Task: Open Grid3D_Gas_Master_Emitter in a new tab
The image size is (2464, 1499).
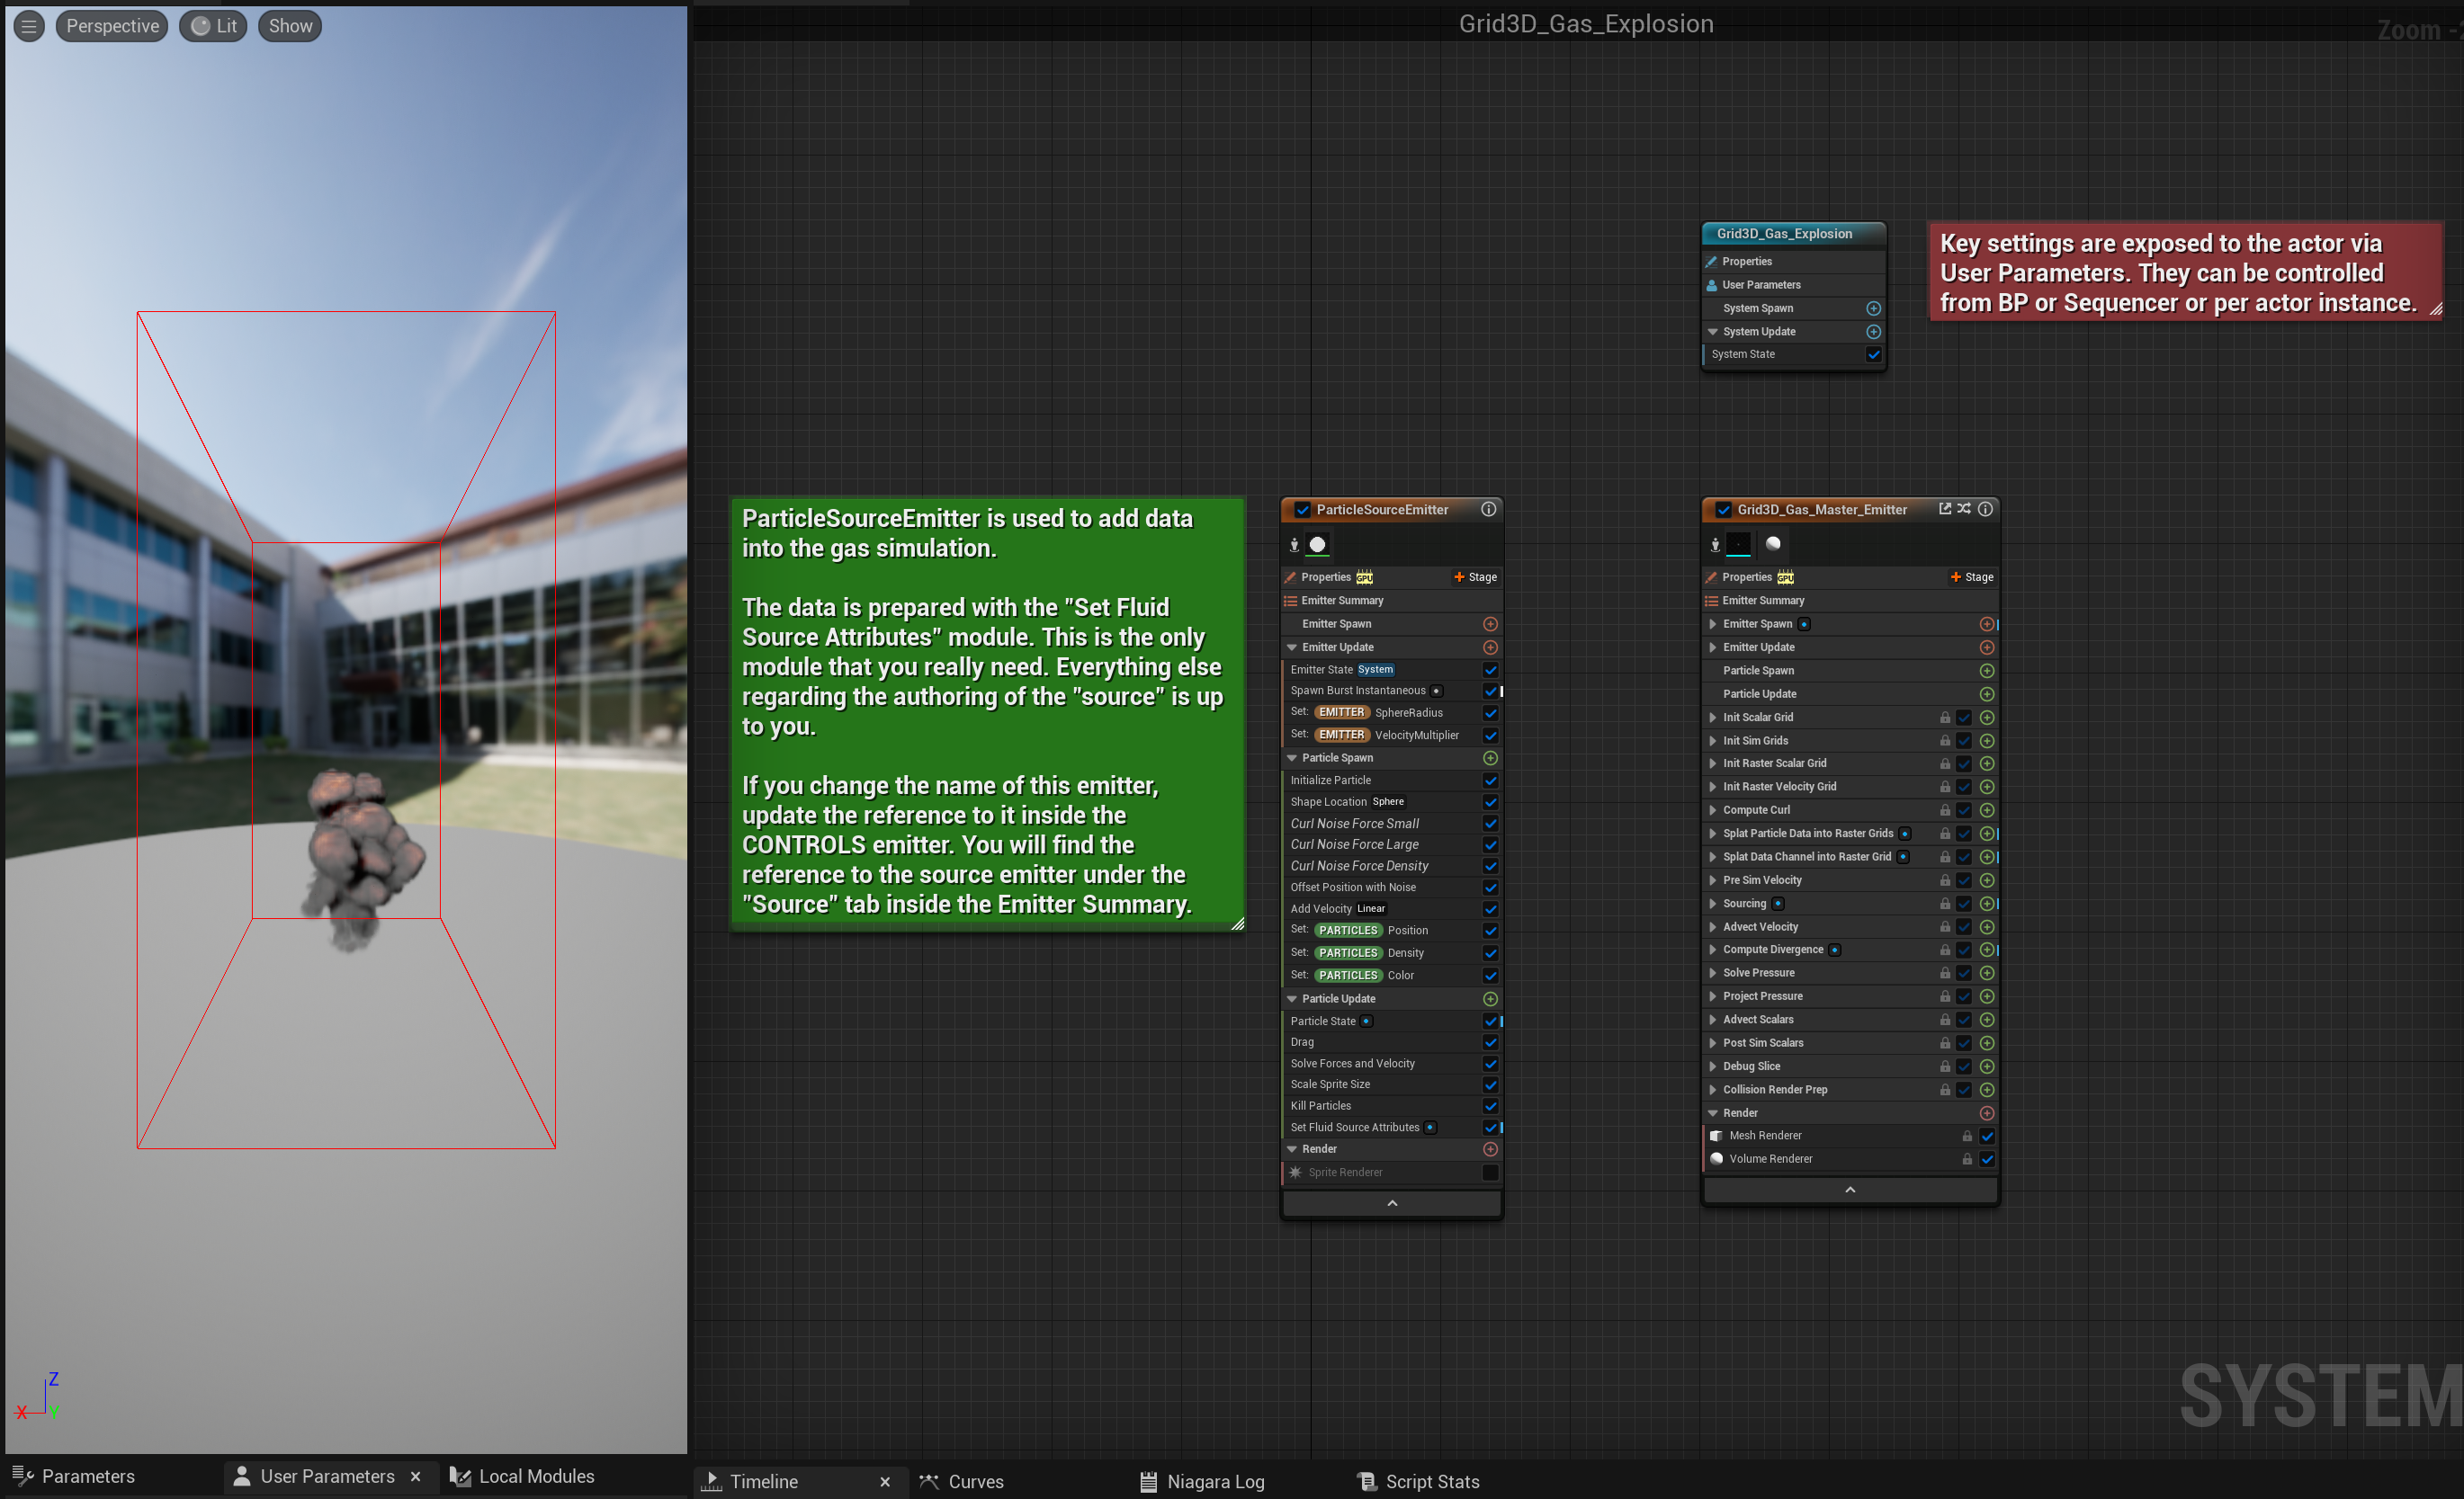Action: tap(1944, 509)
